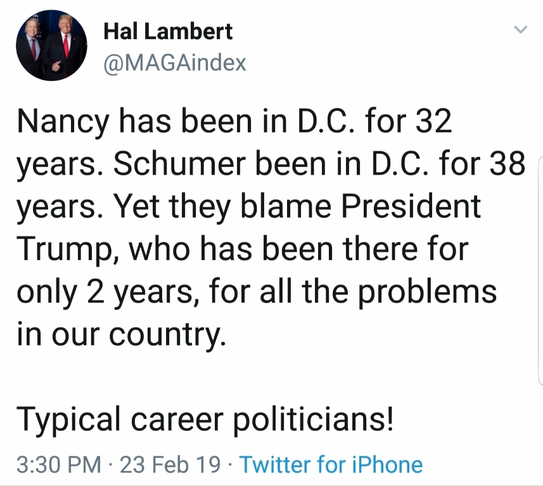This screenshot has width=543, height=486.
Task: Open the Twitter for iPhone source link
Action: click(x=331, y=464)
